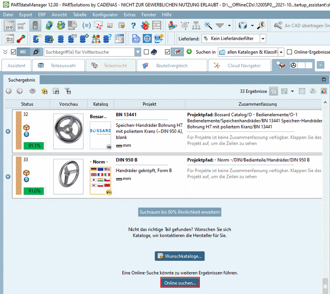Toggle the checkbox next to the blue book icon
The height and width of the screenshot is (294, 330).
146,52
